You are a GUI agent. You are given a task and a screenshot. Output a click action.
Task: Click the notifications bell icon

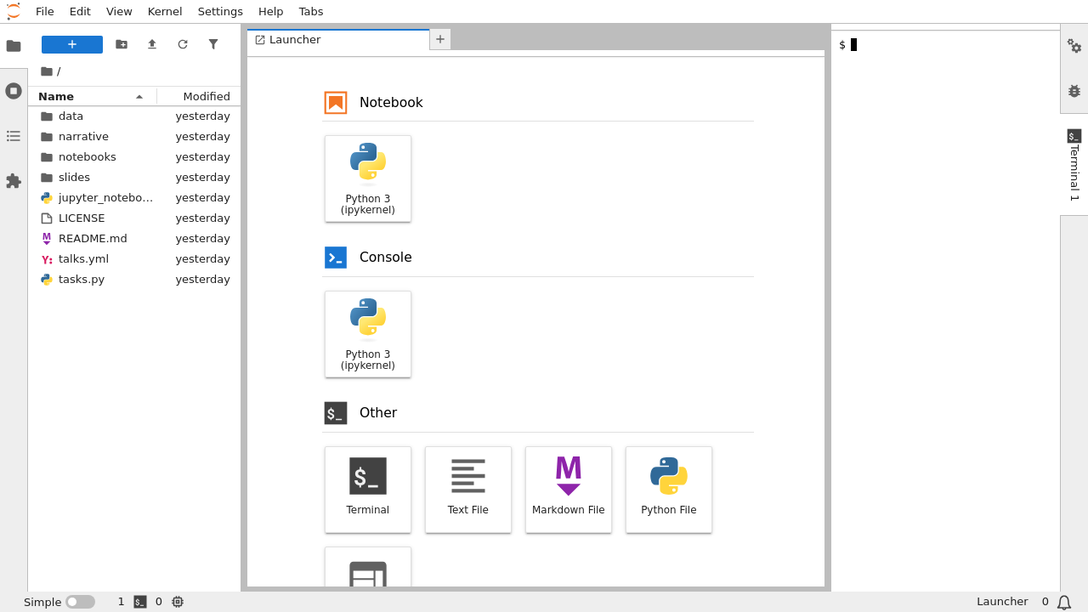point(1064,602)
